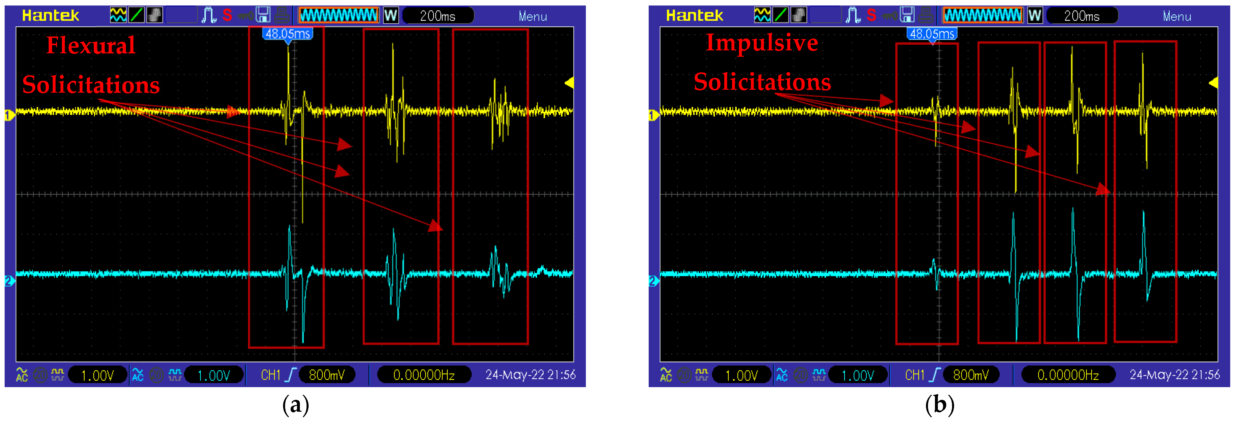The height and width of the screenshot is (421, 1236).
Task: Click the W window icon in left scope header
Action: (390, 16)
